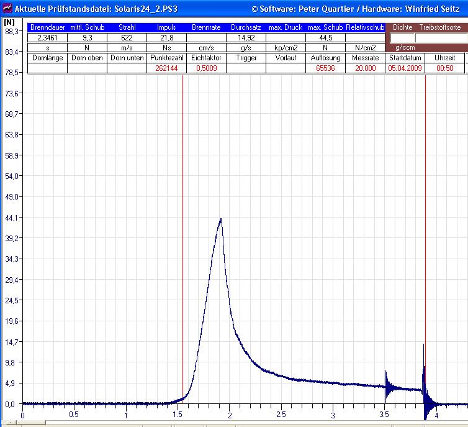Click the right red burn-end marker line
Image resolution: width=468 pixels, height=427 pixels.
[426, 249]
